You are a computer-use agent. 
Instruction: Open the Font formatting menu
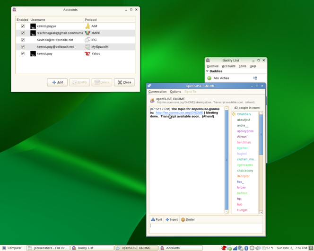click(x=157, y=220)
